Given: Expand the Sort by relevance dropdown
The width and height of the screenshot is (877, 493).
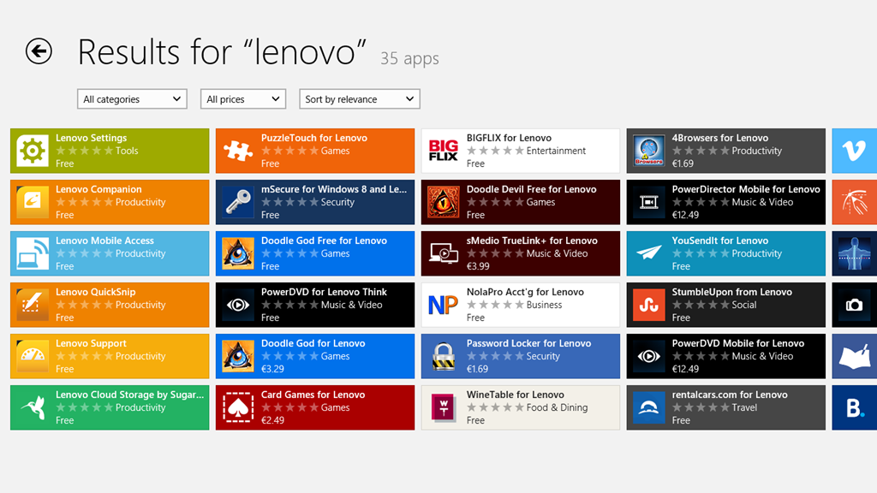Looking at the screenshot, I should pos(359,99).
